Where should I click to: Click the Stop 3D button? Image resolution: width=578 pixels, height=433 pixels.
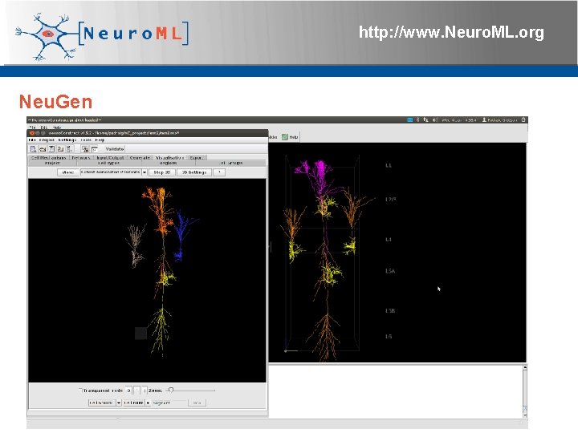[162, 172]
